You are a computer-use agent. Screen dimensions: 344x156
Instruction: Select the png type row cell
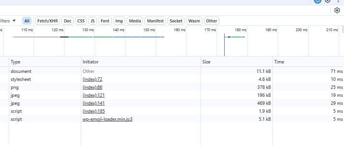pos(45,87)
